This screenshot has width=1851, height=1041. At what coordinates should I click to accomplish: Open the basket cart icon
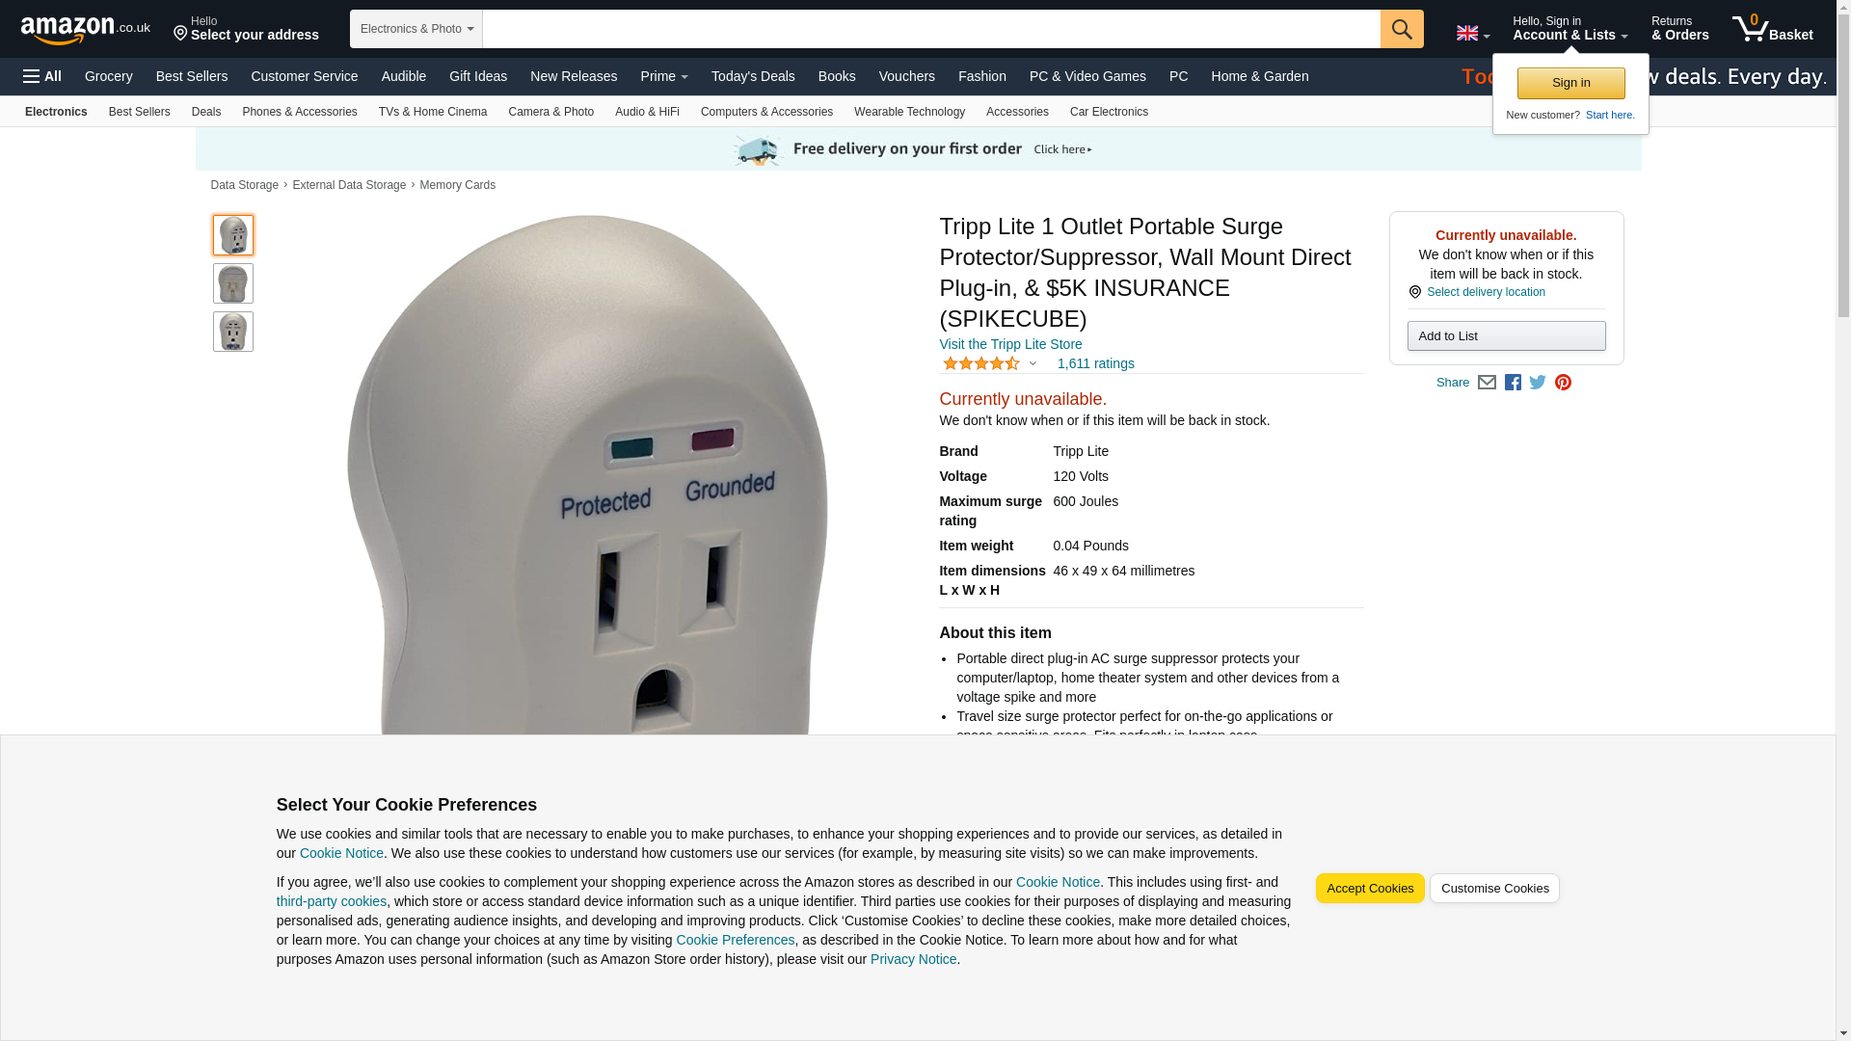[1772, 29]
